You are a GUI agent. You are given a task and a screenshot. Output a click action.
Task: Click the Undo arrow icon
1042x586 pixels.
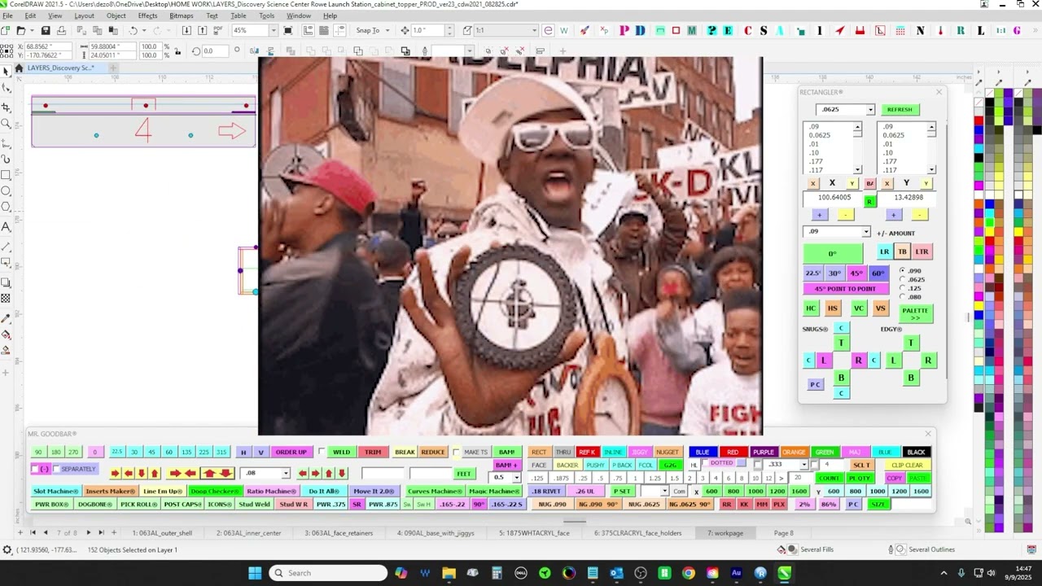point(134,31)
